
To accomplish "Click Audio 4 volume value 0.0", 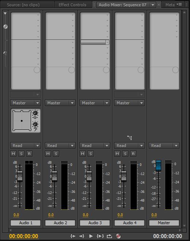I will pyautogui.click(x=120, y=215).
